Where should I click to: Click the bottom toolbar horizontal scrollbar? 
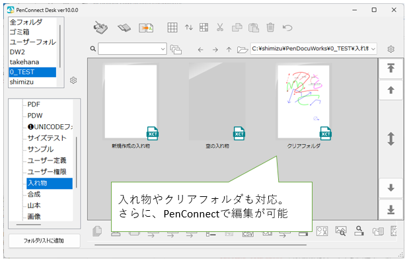[x=201, y=245]
